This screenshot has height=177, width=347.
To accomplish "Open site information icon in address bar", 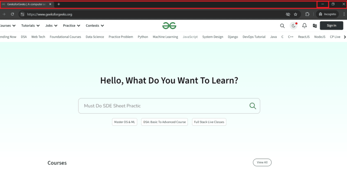I will point(23,14).
